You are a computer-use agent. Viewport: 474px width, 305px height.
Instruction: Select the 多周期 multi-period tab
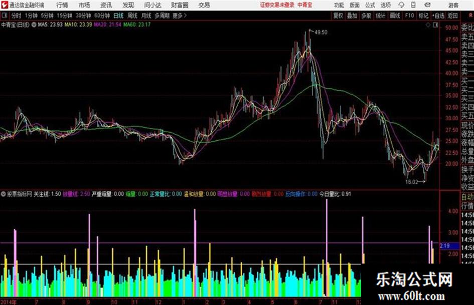click(162, 16)
